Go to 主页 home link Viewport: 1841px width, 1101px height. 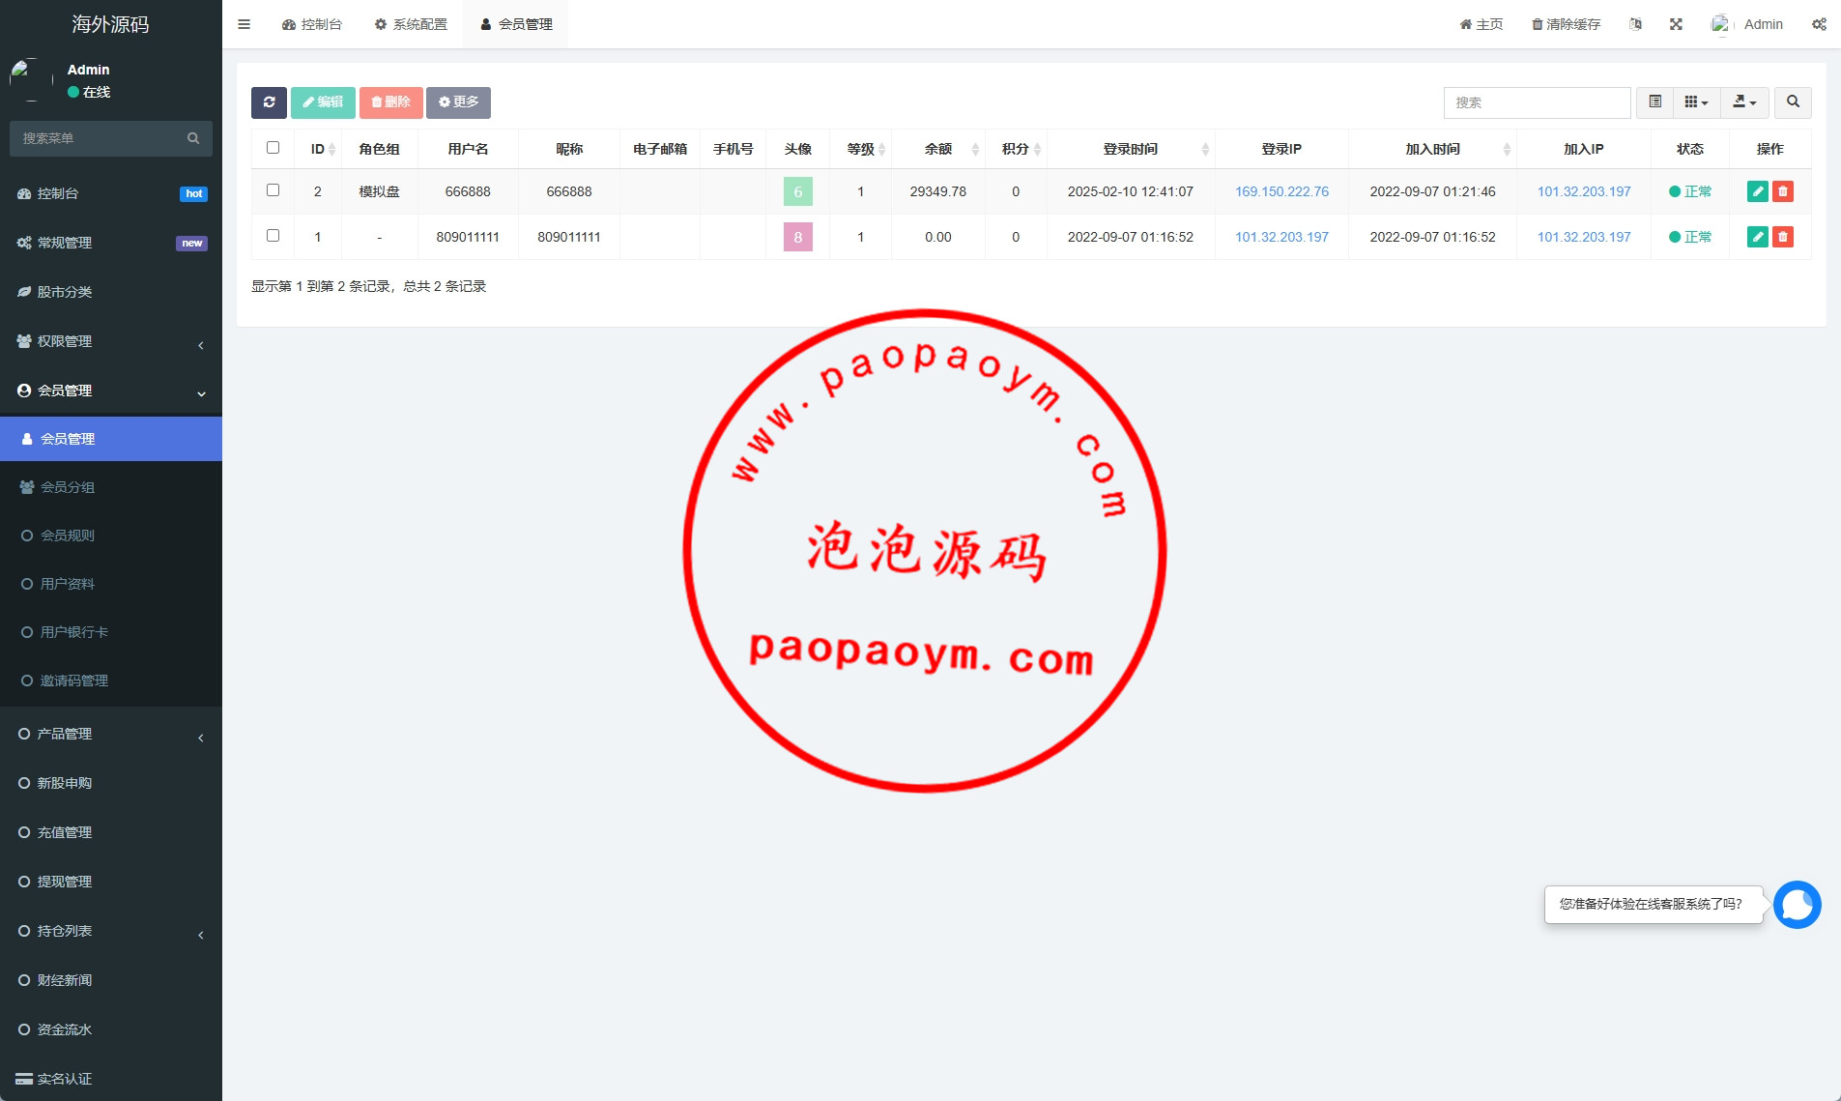[x=1481, y=24]
